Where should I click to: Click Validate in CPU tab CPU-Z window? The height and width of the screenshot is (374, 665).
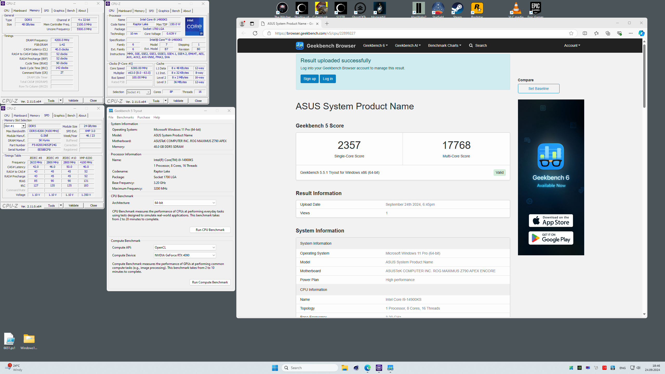click(x=178, y=101)
